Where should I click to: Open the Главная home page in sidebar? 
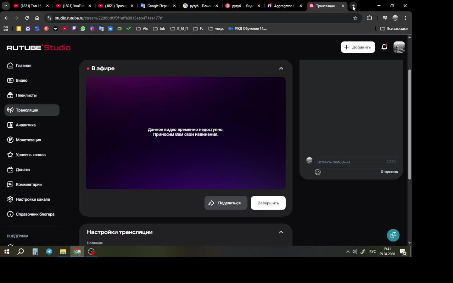point(19,65)
